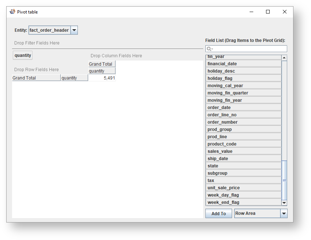The width and height of the screenshot is (311, 240).
Task: Click the search magnifier icon in field list
Action: tap(209, 49)
